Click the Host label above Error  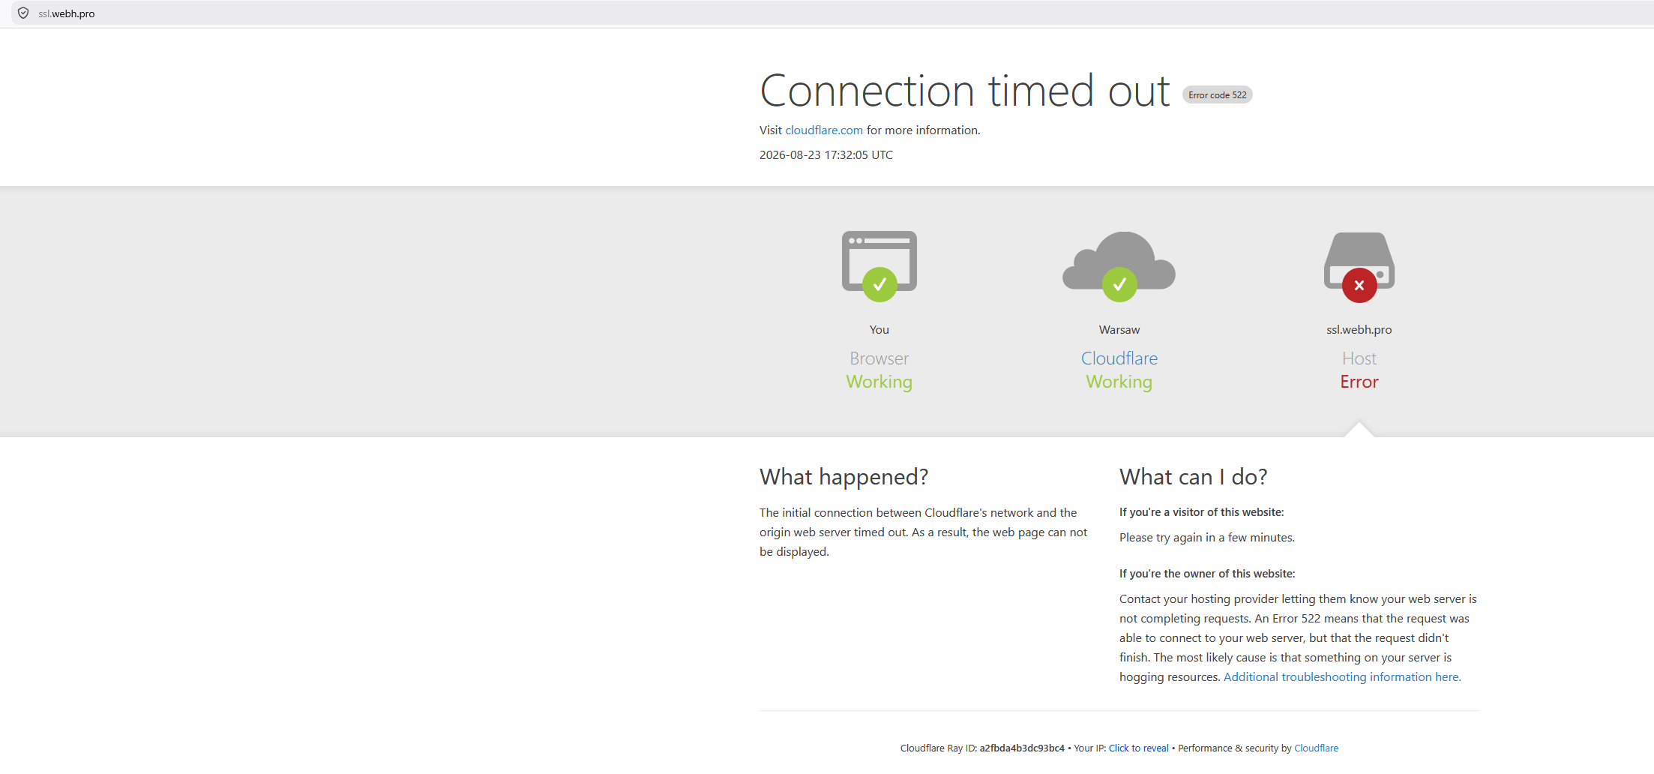[1359, 358]
